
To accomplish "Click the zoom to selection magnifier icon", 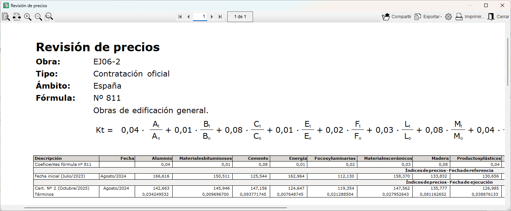I will click(x=49, y=17).
